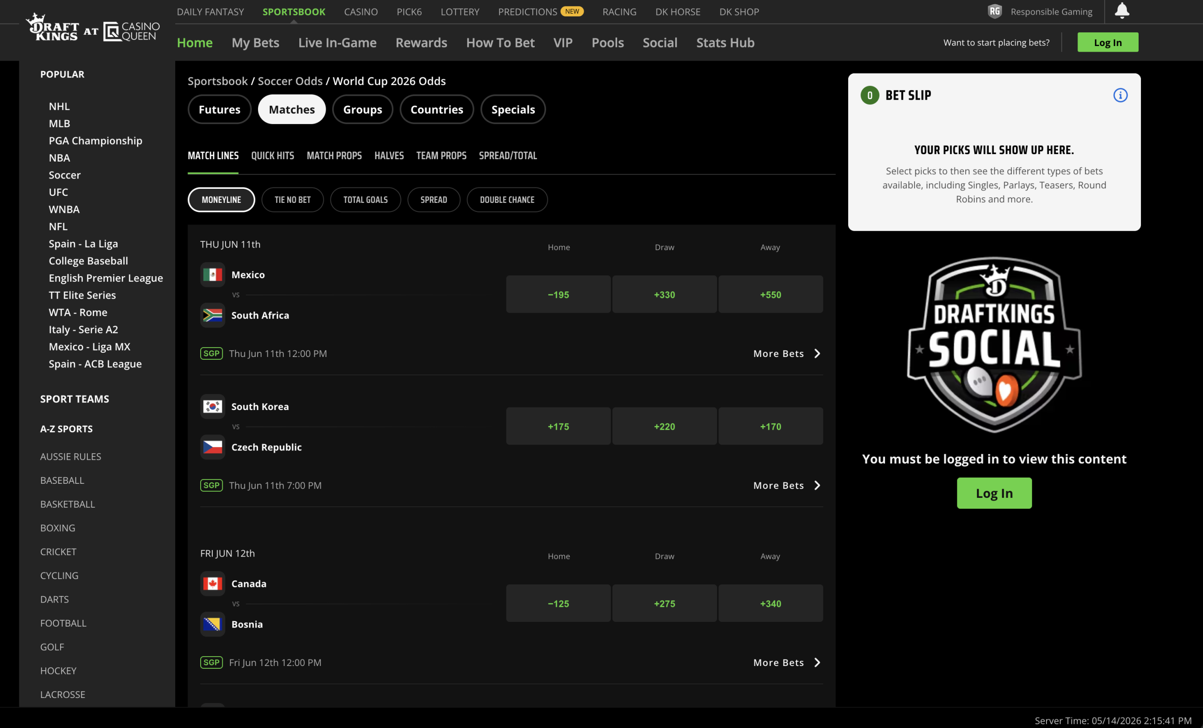The height and width of the screenshot is (728, 1203).
Task: Open the Casino product menu item
Action: [x=361, y=12]
